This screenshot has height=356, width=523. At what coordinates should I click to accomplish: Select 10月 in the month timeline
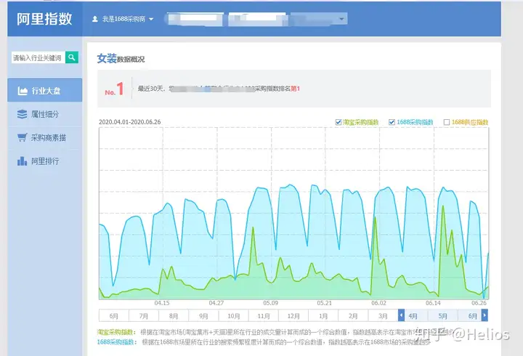pyautogui.click(x=233, y=316)
